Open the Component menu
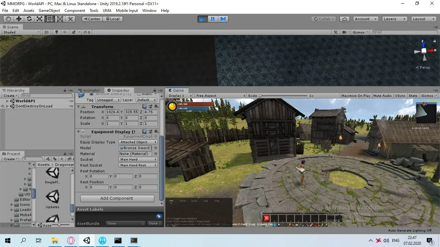Screen dimensions: 440x247 click(x=75, y=10)
